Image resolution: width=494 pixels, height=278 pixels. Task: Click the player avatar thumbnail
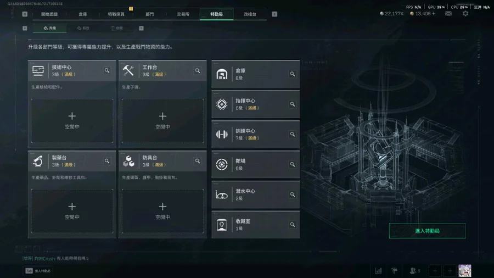click(x=465, y=271)
